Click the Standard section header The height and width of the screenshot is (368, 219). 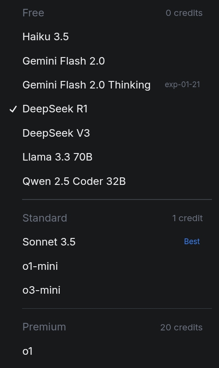[45, 218]
